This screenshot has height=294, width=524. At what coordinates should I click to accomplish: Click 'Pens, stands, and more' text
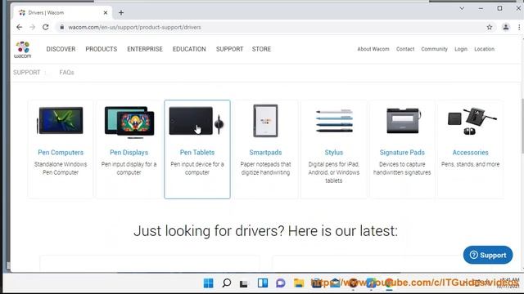point(470,164)
